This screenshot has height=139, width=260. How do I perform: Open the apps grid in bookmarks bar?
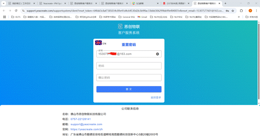pyautogui.click(x=4, y=17)
